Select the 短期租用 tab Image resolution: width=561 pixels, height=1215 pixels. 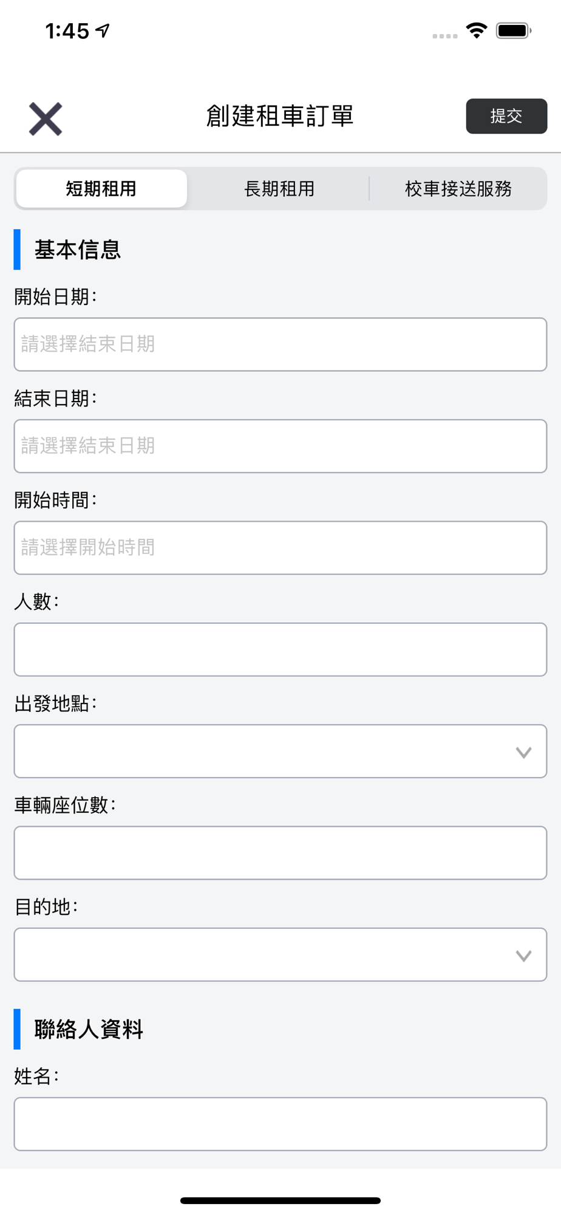101,189
